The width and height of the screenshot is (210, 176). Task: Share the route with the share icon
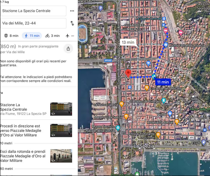[x=68, y=49]
